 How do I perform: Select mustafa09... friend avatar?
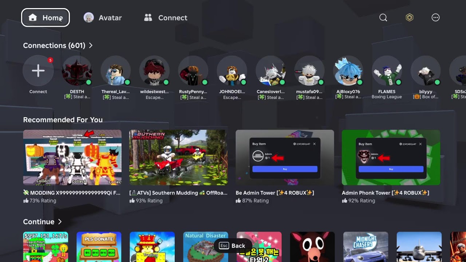(309, 71)
